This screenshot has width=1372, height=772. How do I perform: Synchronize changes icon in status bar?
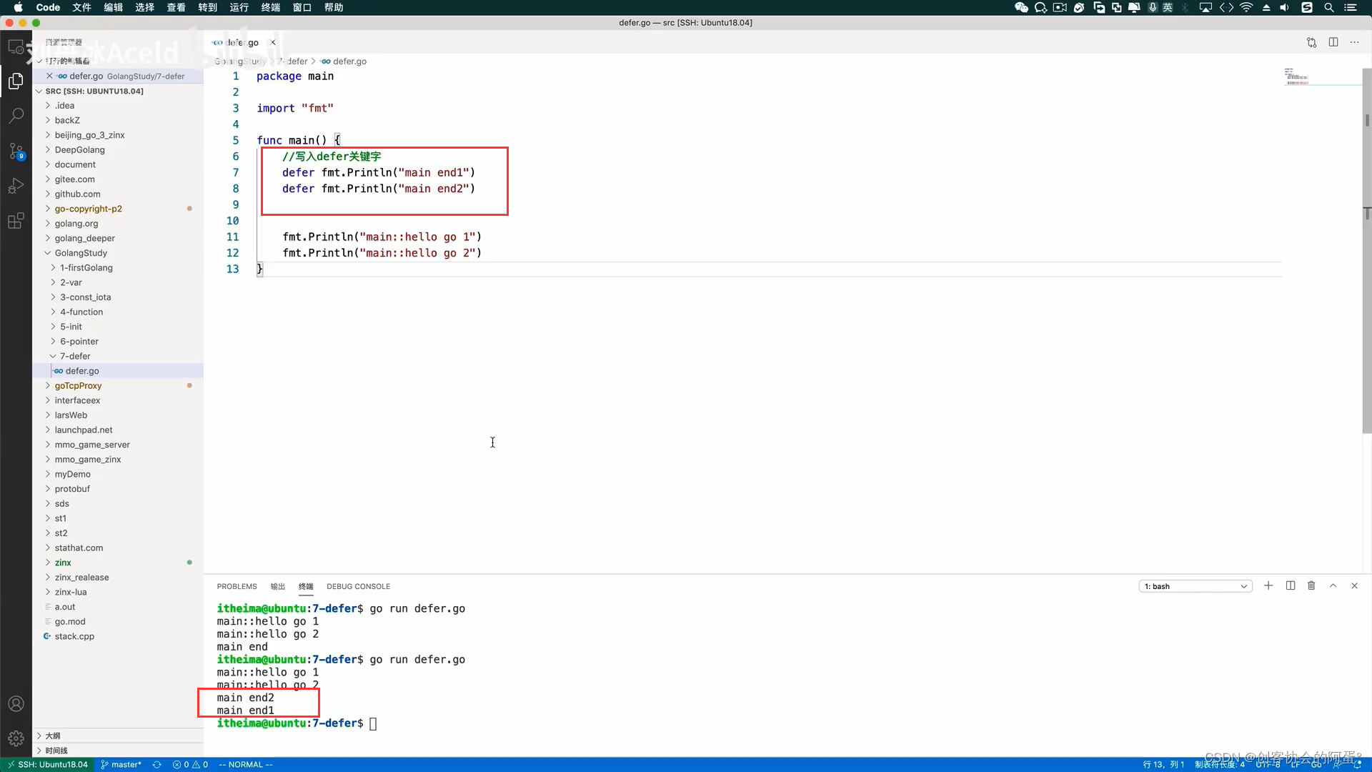157,764
